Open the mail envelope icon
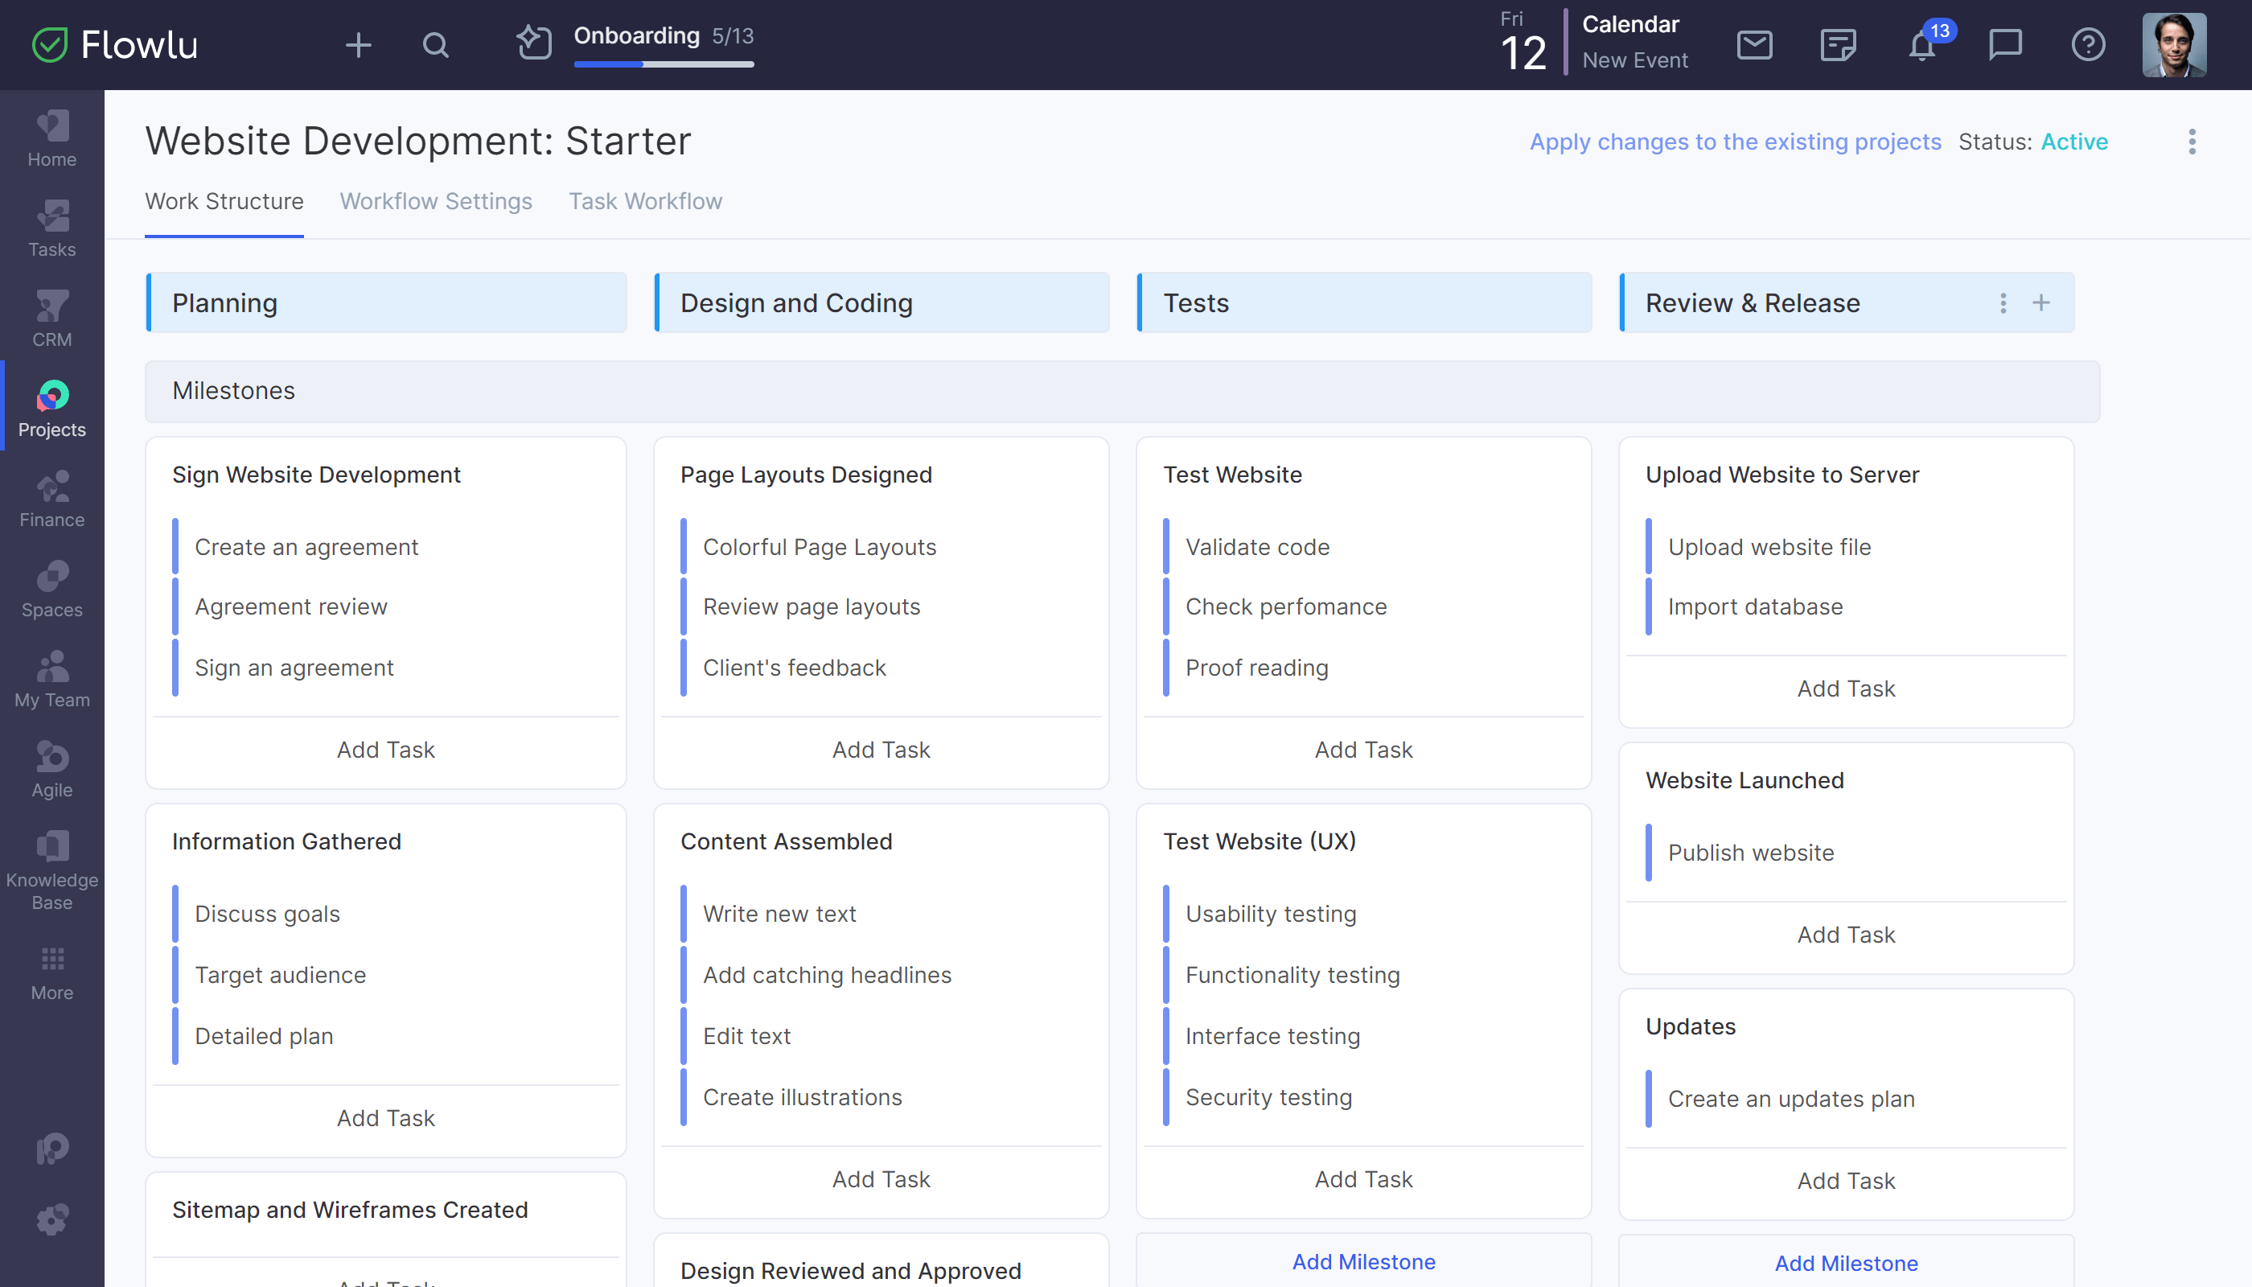 coord(1753,44)
